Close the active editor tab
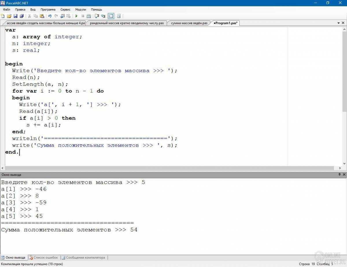 pos(344,23)
